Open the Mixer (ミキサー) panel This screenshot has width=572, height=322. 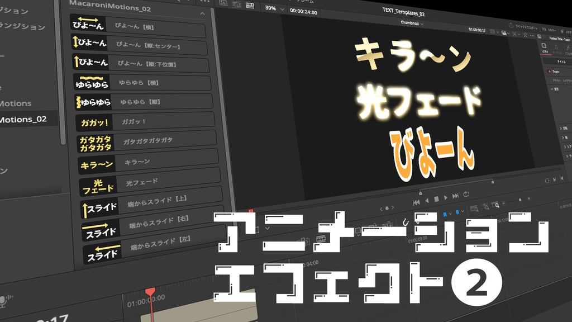(x=549, y=30)
